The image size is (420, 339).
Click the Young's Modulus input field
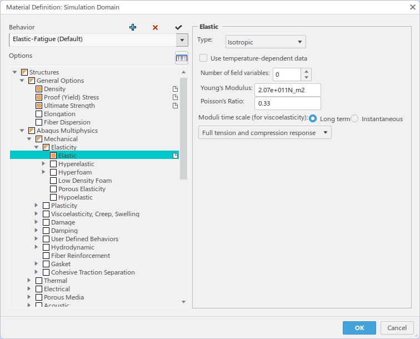click(x=287, y=90)
